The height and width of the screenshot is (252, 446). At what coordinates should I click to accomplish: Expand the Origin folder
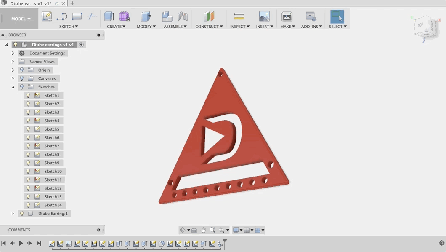pyautogui.click(x=13, y=70)
